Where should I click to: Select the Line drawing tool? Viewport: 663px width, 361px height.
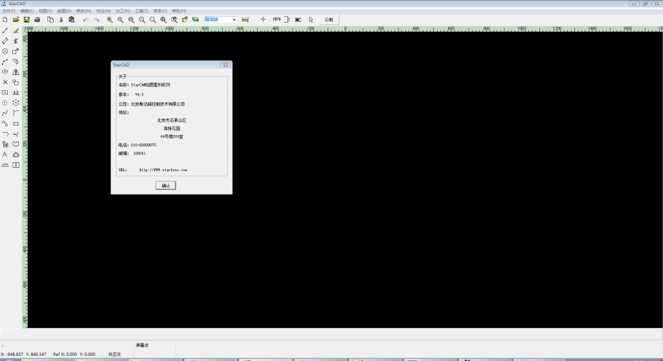[x=5, y=31]
